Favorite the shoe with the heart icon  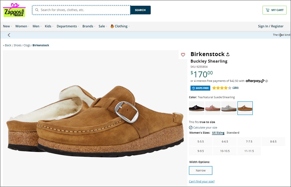tap(183, 55)
